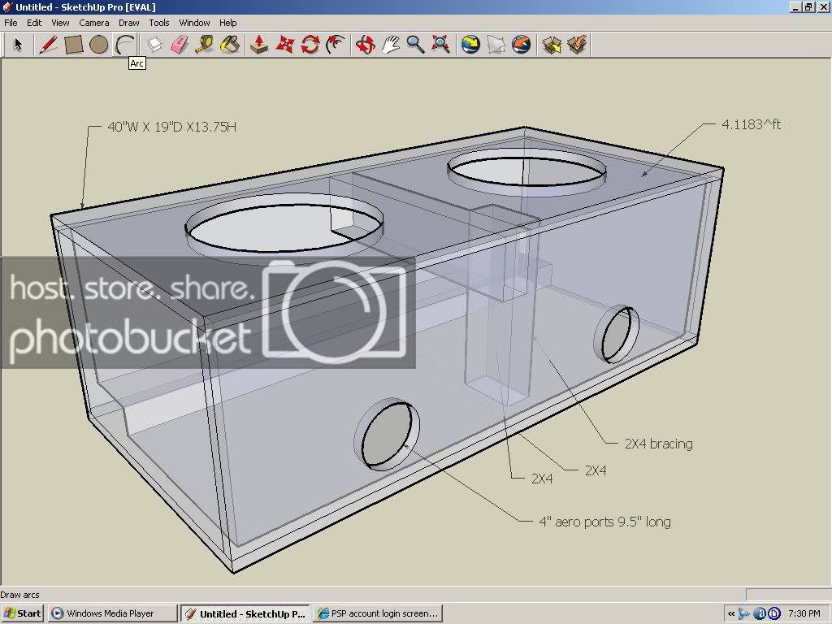This screenshot has height=624, width=832.
Task: Open the View menu
Action: point(60,22)
